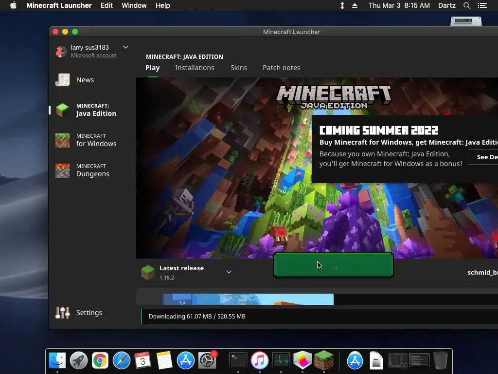Switch to the Skins tab
Image resolution: width=498 pixels, height=374 pixels.
pos(239,68)
